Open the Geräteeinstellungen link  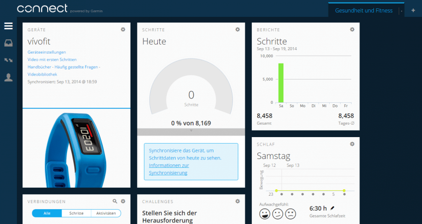pos(47,52)
